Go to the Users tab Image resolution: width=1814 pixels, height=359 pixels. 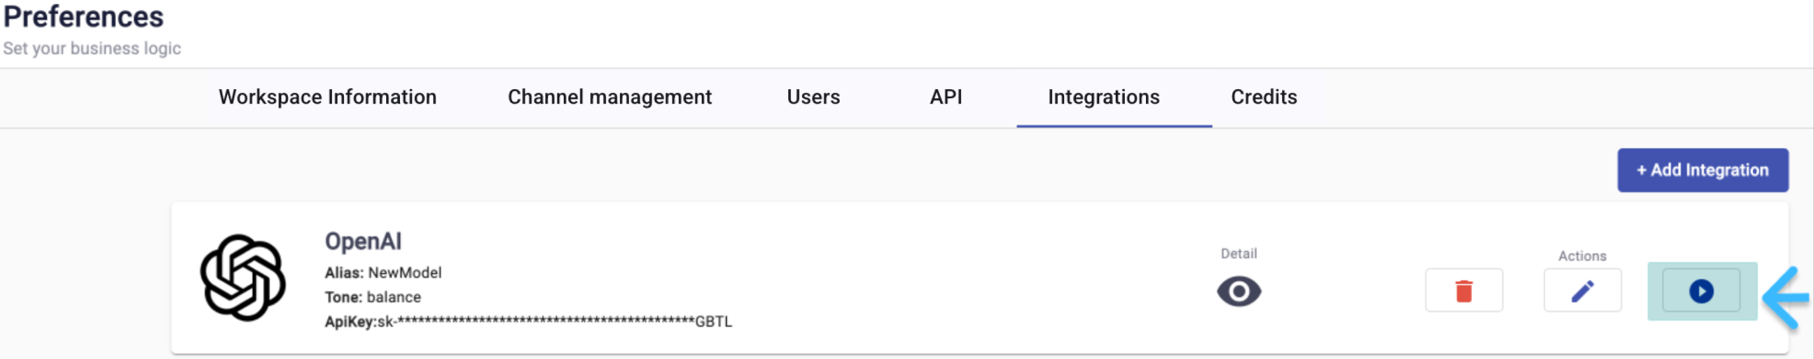(813, 97)
